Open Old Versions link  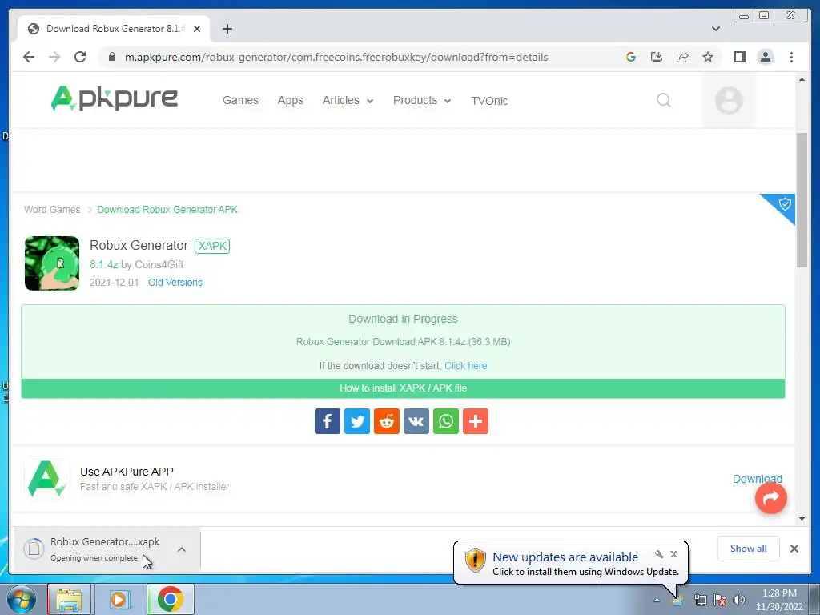tap(175, 283)
